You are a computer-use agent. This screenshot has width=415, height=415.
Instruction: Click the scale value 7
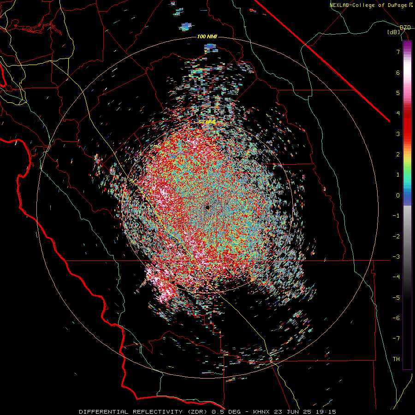tap(398, 52)
